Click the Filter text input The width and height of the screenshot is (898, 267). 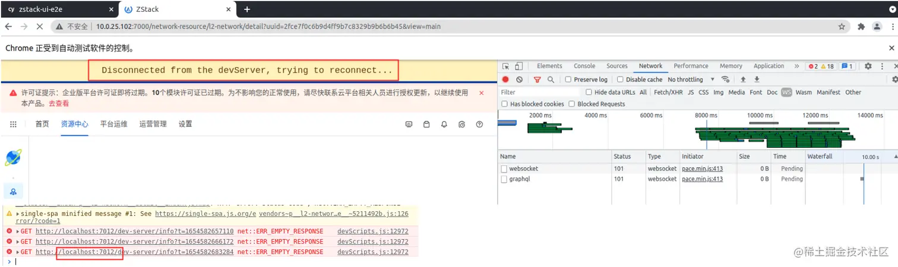coord(539,92)
